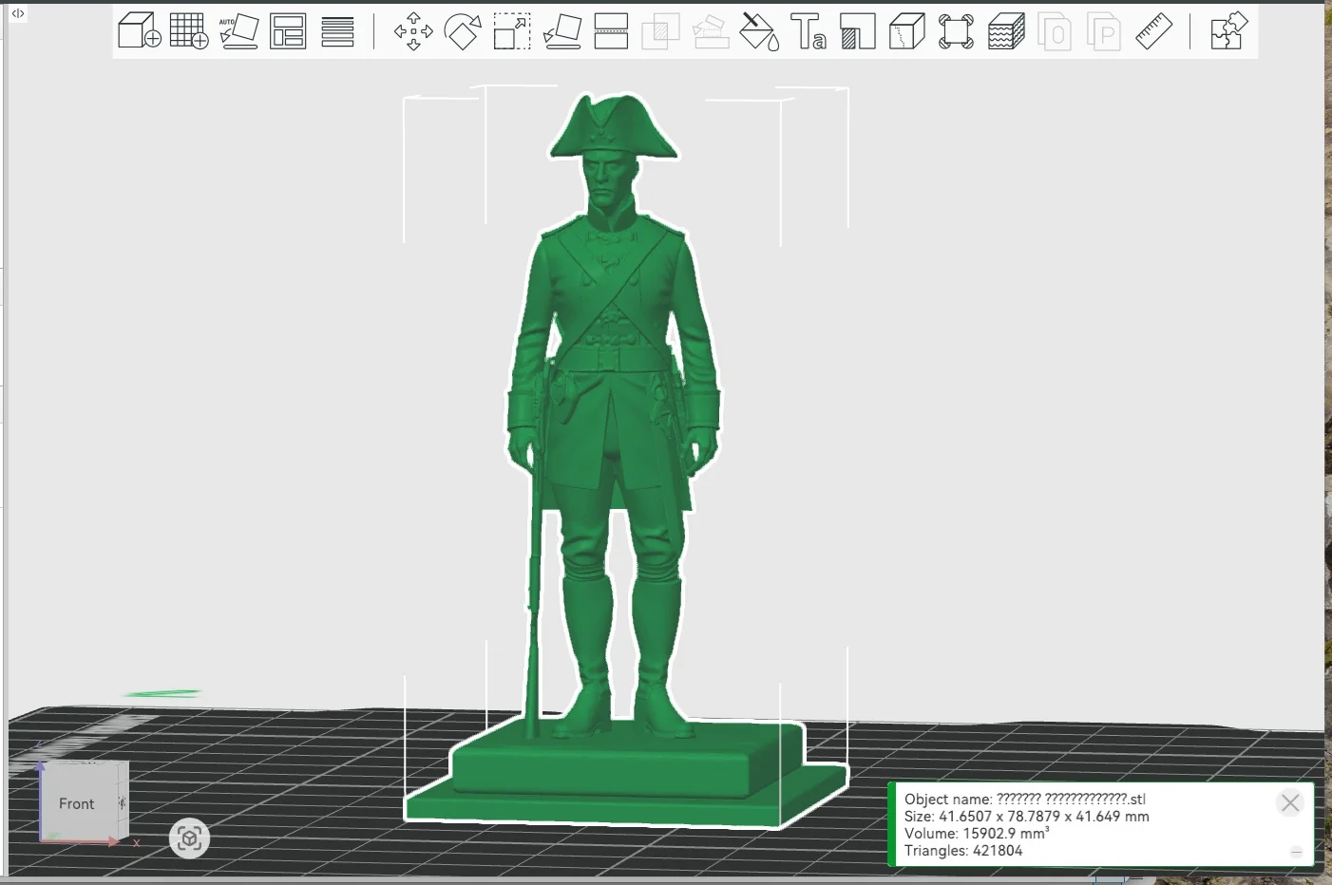The height and width of the screenshot is (885, 1332).
Task: Close the object info notification
Action: pos(1289,803)
